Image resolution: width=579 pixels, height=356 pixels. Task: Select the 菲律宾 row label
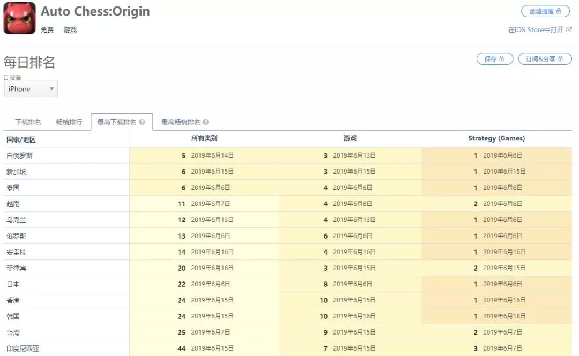click(x=16, y=268)
